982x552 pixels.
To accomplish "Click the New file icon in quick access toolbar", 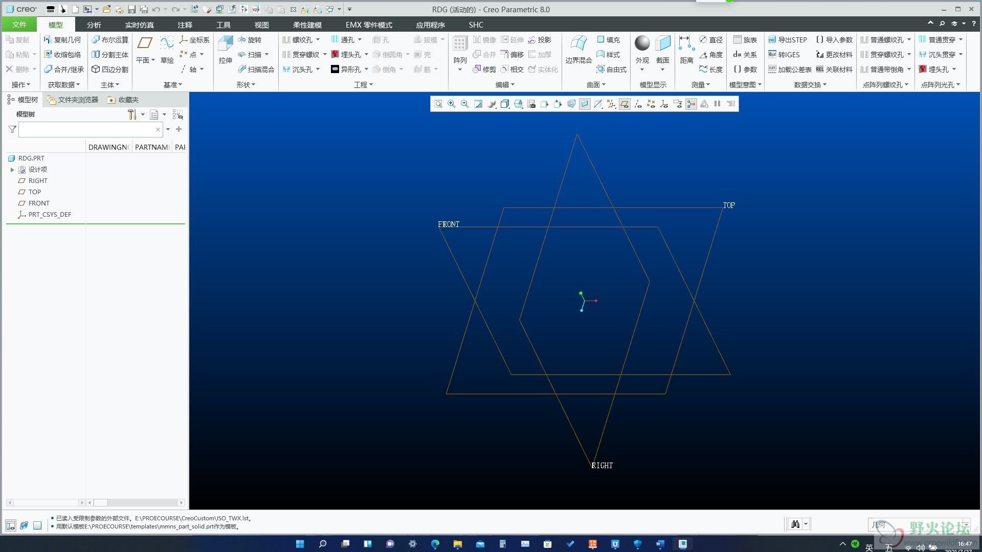I will (x=75, y=9).
